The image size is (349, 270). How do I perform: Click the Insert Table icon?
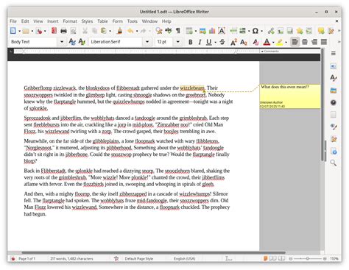(189, 31)
